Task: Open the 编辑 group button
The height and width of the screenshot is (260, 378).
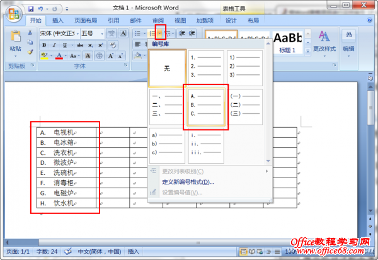Action: 348,43
